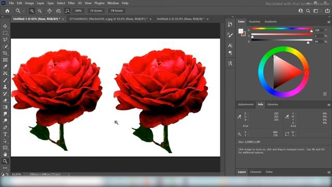Select the Gradient tool
Image resolution: width=332 pixels, height=187 pixels.
click(5, 107)
